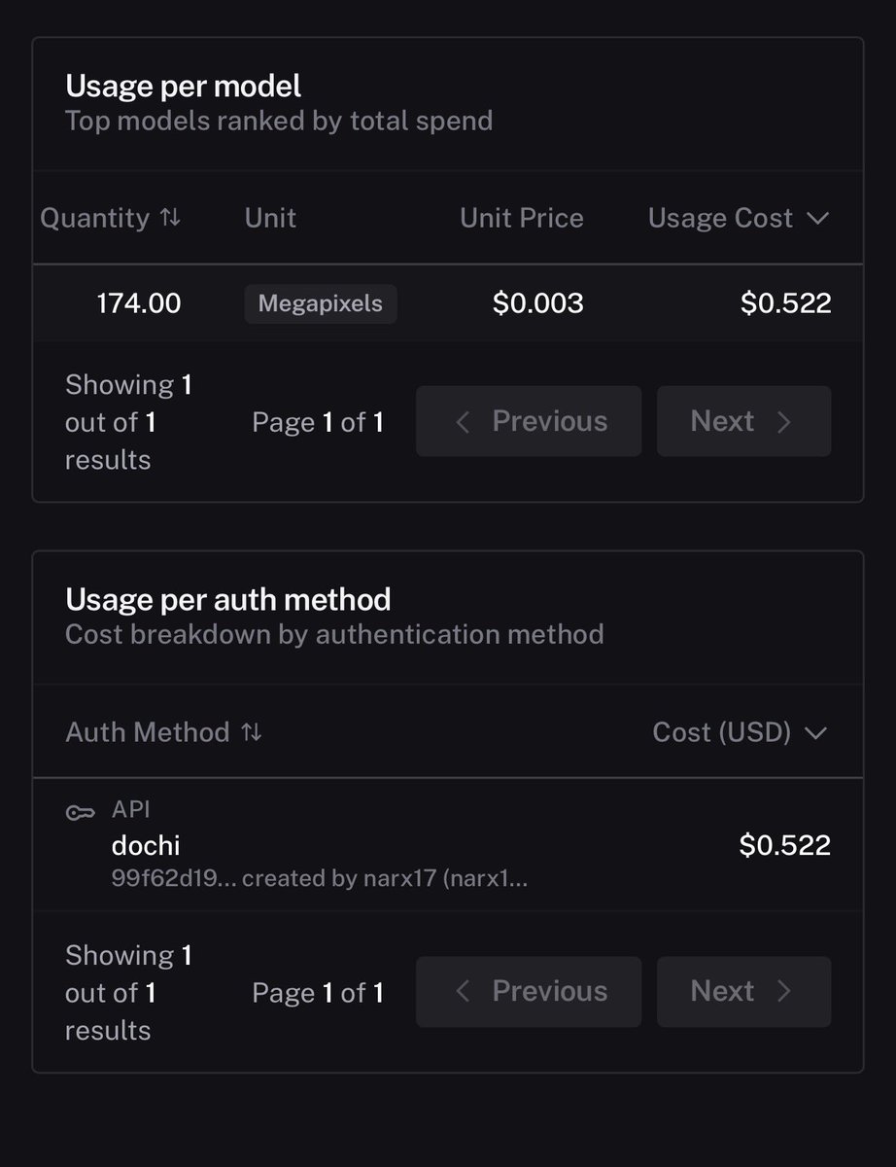The image size is (896, 1167).
Task: Open the Cost (USD) column chevron
Action: tap(816, 731)
